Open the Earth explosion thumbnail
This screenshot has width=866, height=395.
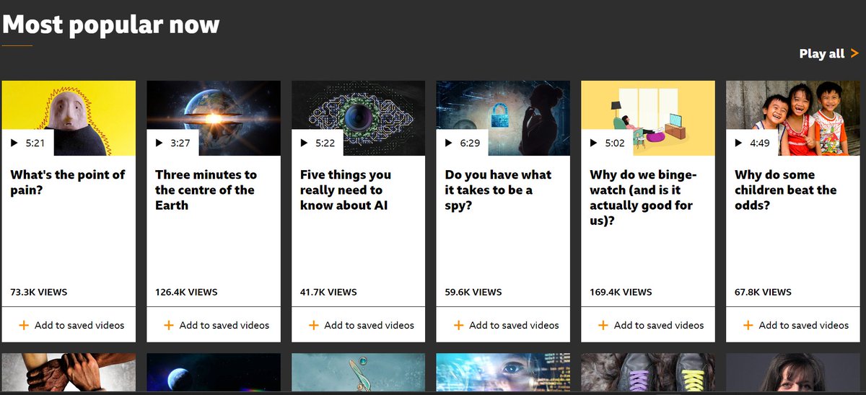[214, 118]
